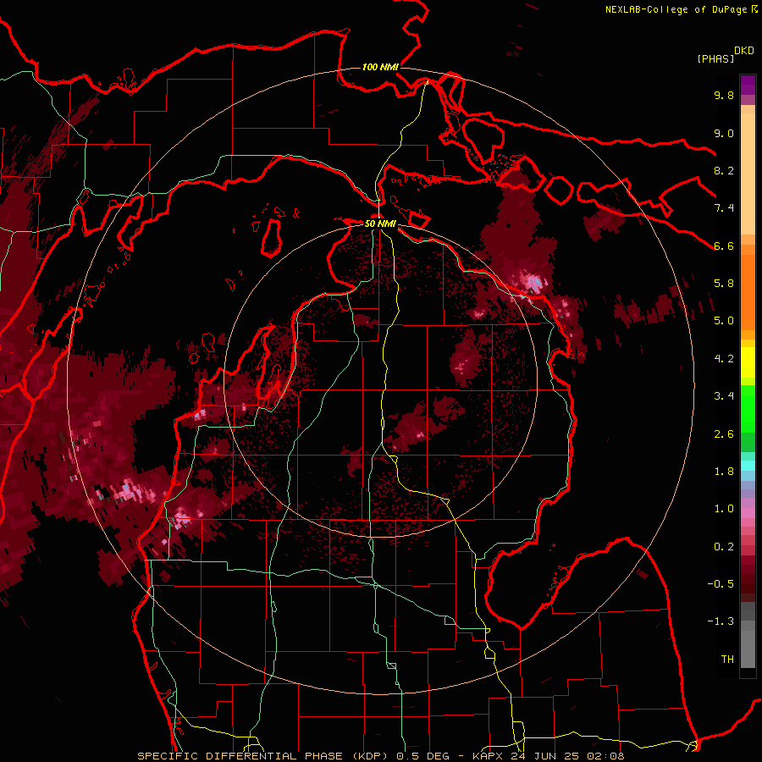Image resolution: width=762 pixels, height=762 pixels.
Task: Click the -1.3 value on the scale
Action: pos(721,621)
